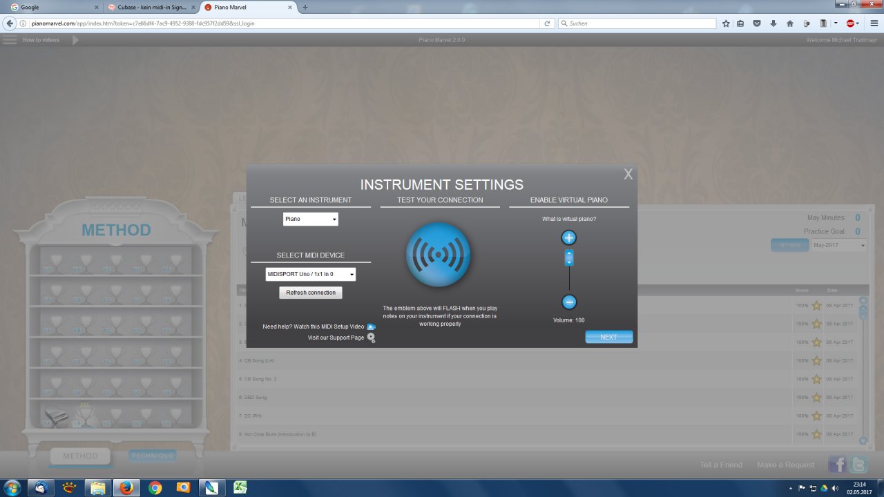
Task: Go back to the previous page
Action: 10,23
